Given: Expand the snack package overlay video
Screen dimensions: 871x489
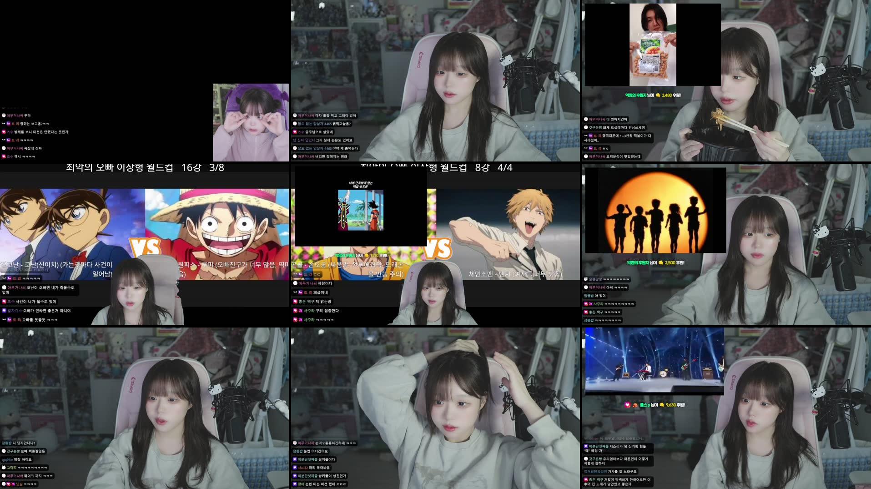Looking at the screenshot, I should pyautogui.click(x=653, y=43).
